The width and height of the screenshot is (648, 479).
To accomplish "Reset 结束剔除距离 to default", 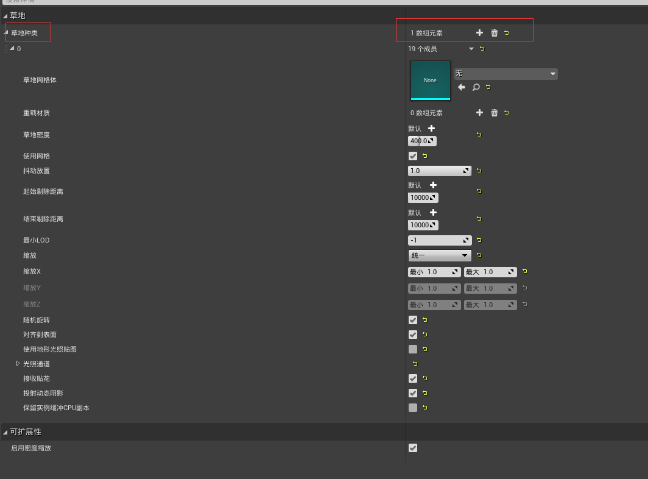I will click(x=479, y=218).
